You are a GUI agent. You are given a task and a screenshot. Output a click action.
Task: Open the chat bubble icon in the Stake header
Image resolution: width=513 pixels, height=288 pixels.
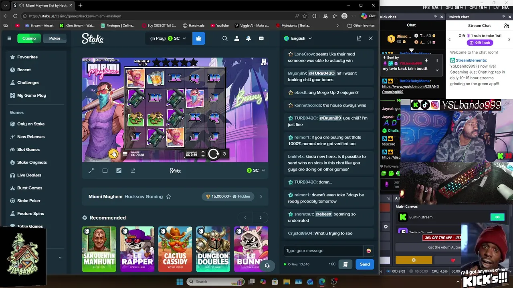pos(261,38)
